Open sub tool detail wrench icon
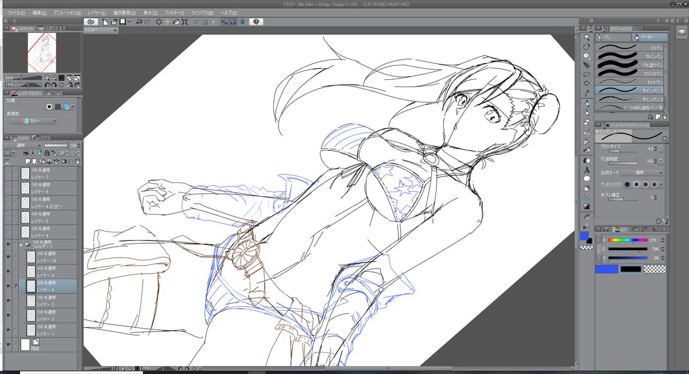 click(667, 220)
